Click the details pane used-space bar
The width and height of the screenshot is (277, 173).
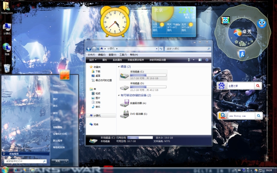tap(140, 138)
